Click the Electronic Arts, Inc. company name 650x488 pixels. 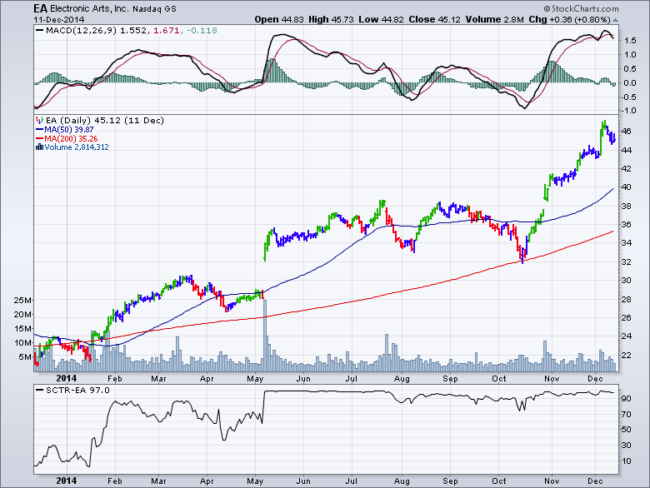pyautogui.click(x=89, y=8)
